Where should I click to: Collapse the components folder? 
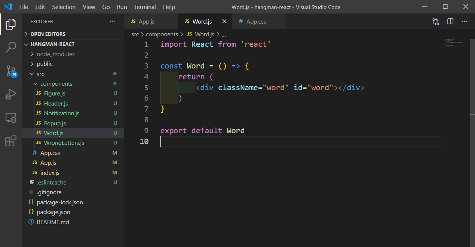[73, 83]
